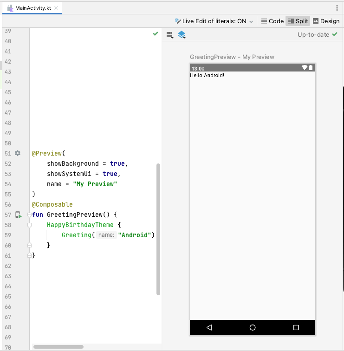Click the Run Preview icon beside GreetingPreview
Screen dimensions: 344x351
[18, 214]
